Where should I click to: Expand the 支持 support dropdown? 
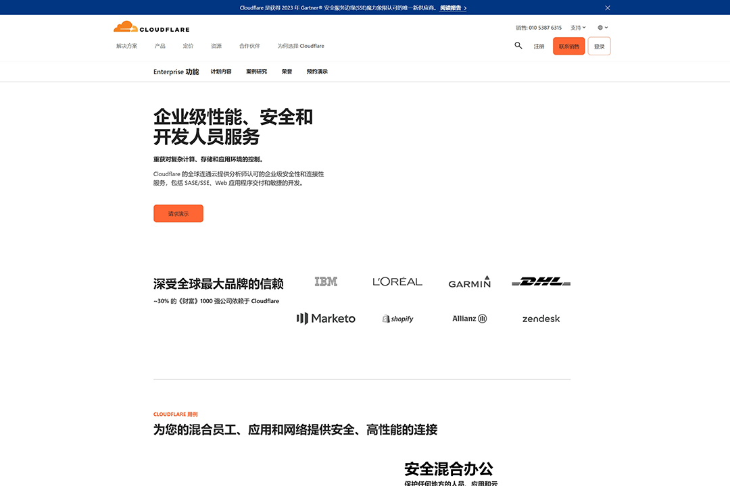coord(578,28)
